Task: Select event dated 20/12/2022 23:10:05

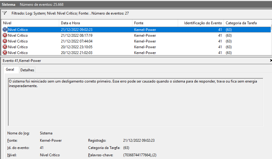Action: coord(136,47)
